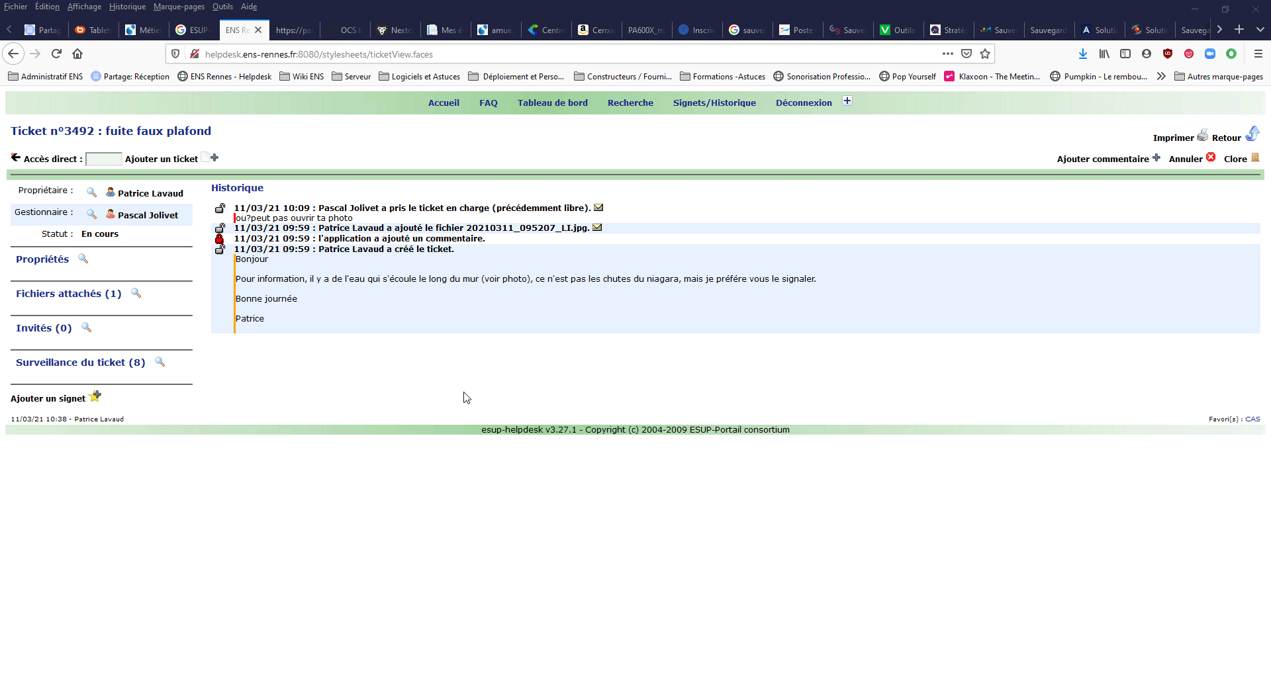This screenshot has width=1271, height=688.
Task: Click the Ajouter un signet star icon
Action: pyautogui.click(x=95, y=396)
